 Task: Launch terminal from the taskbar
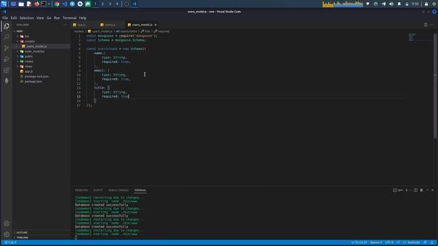(44, 4)
